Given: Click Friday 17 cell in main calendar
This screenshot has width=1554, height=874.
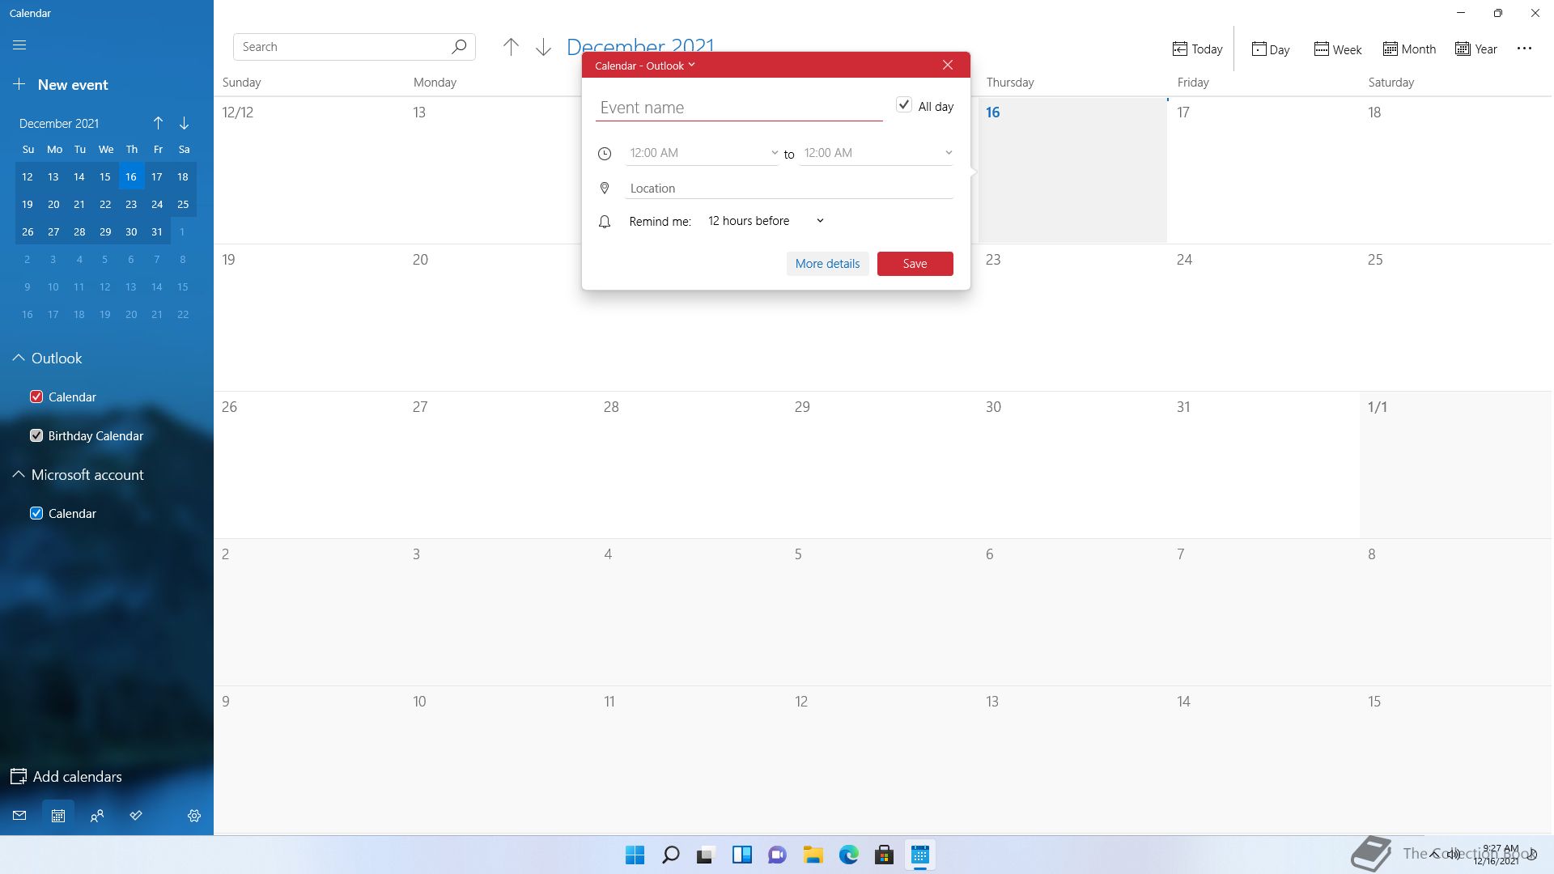Looking at the screenshot, I should coord(1263,171).
